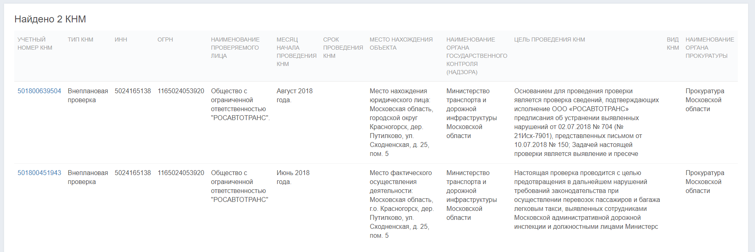Click the 'Месяц начала проведения КНМ' header

coord(297,52)
